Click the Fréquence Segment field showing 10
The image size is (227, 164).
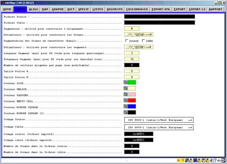click(132, 59)
